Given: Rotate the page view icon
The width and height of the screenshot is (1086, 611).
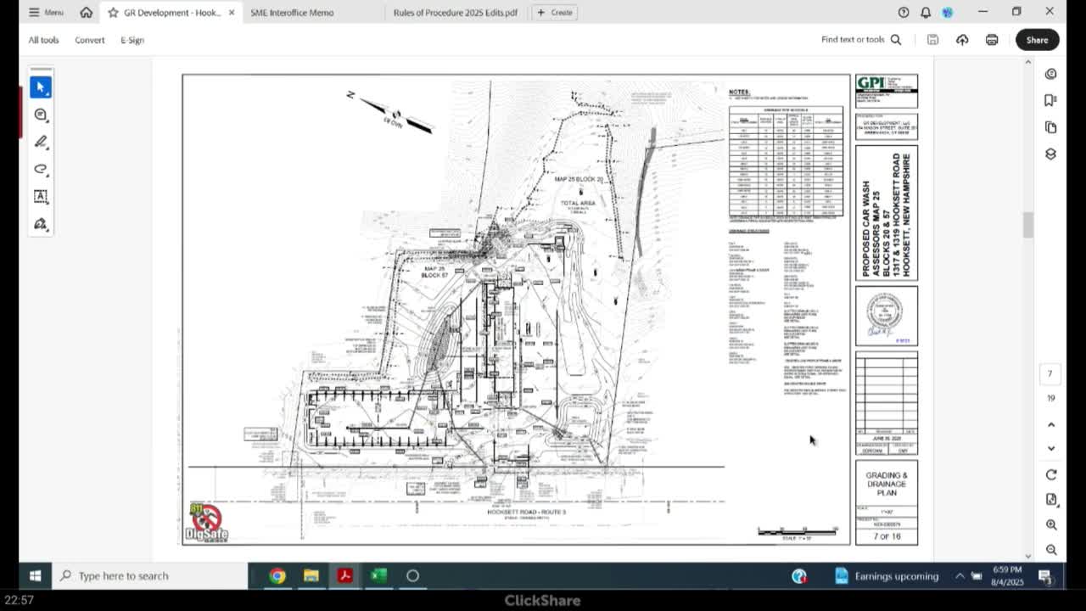Looking at the screenshot, I should [1051, 474].
